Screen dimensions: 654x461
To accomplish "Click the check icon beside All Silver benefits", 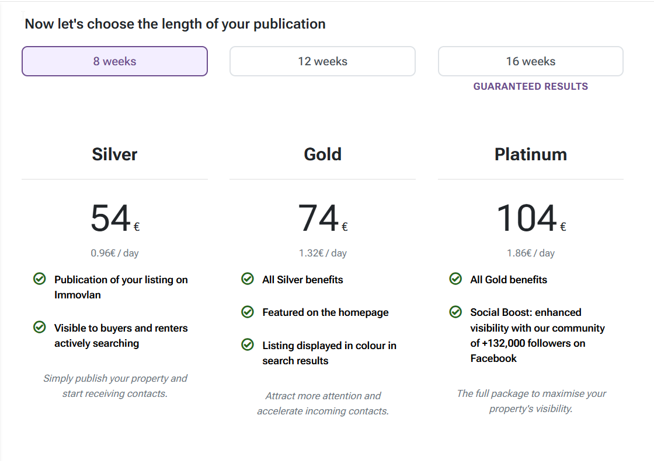I will (248, 279).
